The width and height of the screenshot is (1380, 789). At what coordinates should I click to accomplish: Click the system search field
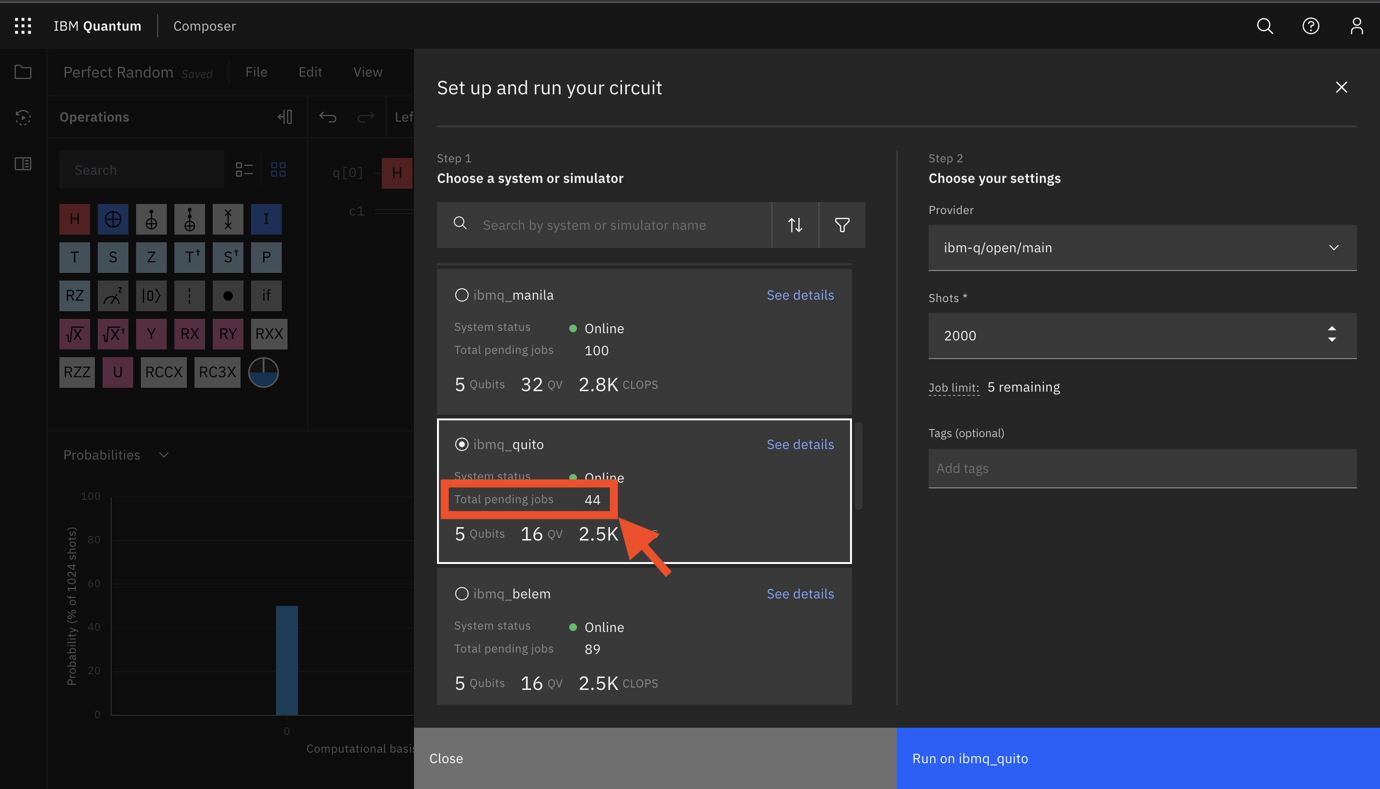[x=604, y=225]
